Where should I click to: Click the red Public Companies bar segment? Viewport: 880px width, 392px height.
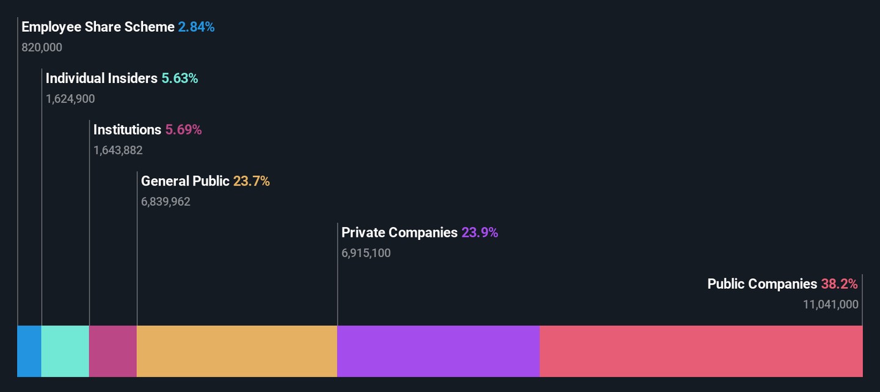coord(701,351)
